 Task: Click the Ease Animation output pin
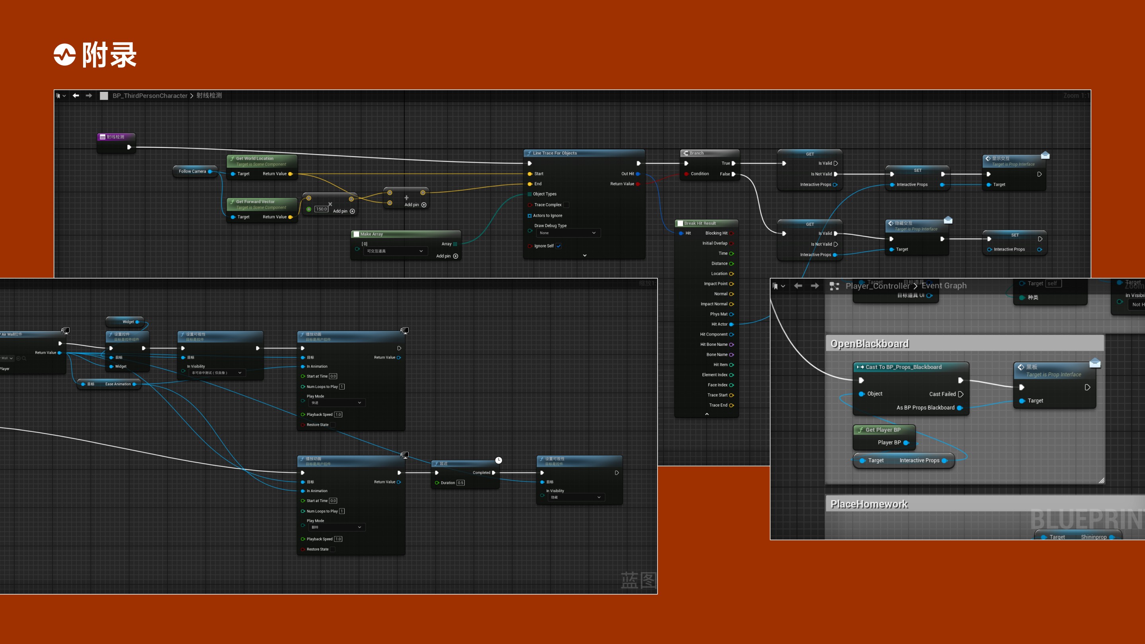tap(134, 384)
